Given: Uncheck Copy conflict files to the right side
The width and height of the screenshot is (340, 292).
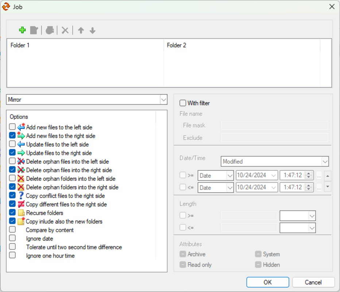Looking at the screenshot, I should [x=12, y=195].
